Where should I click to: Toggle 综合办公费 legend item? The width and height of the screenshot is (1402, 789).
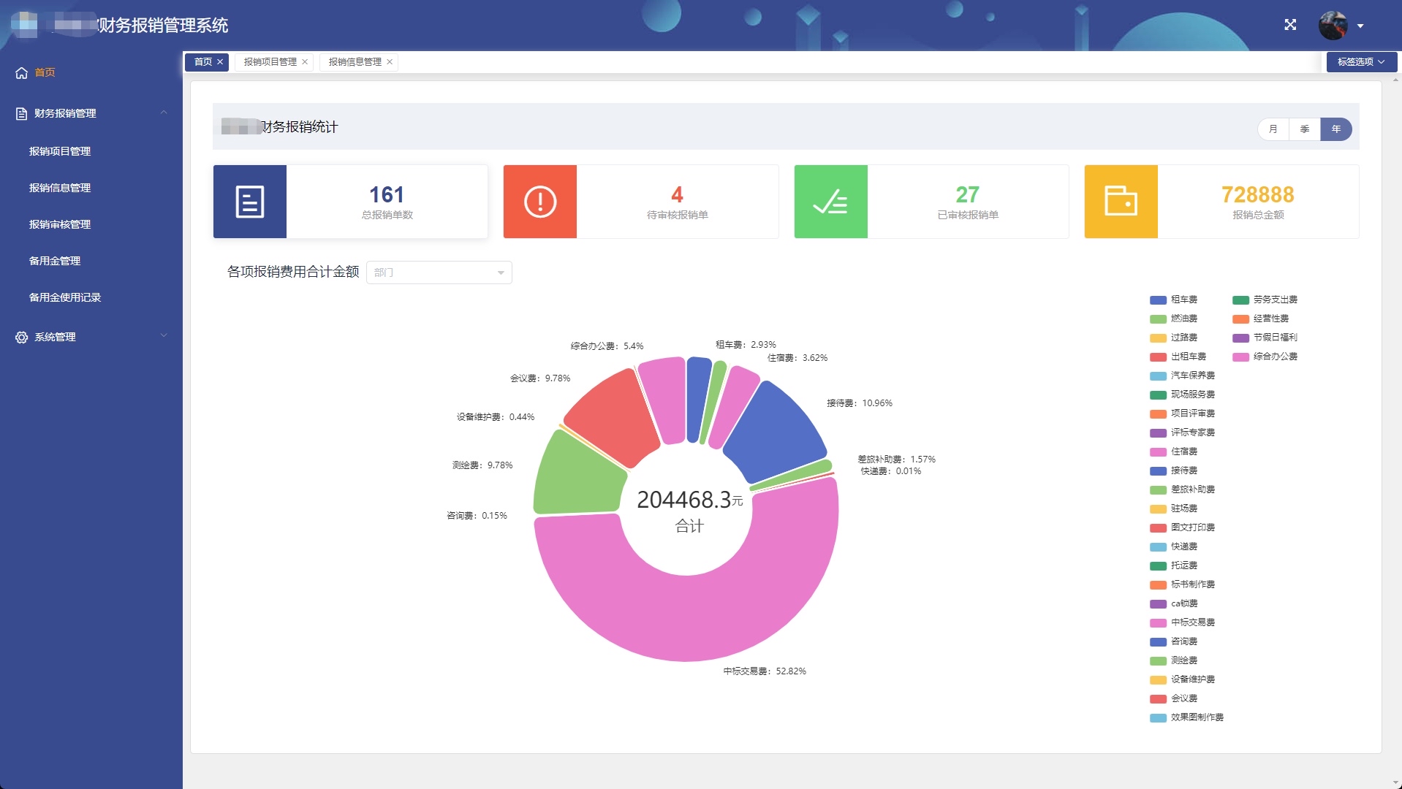1265,357
